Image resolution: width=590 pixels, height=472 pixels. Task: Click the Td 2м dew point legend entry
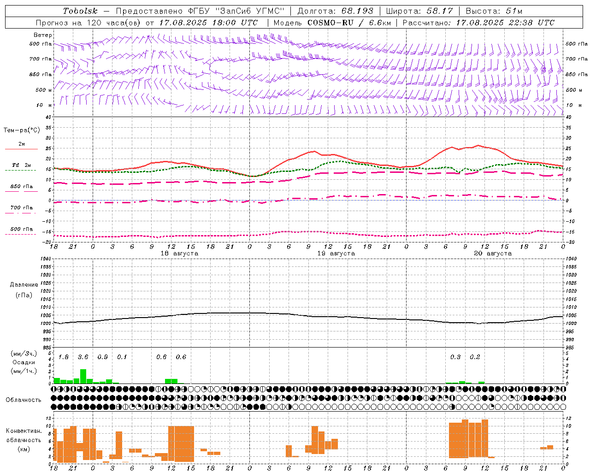[21, 165]
